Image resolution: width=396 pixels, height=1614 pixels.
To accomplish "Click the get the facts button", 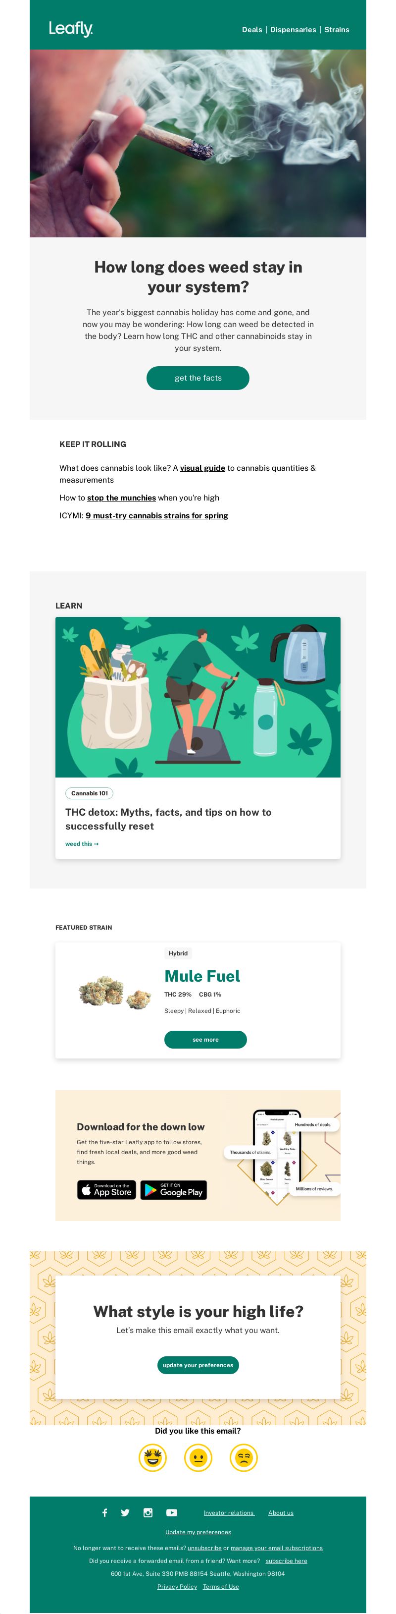I will coord(198,378).
